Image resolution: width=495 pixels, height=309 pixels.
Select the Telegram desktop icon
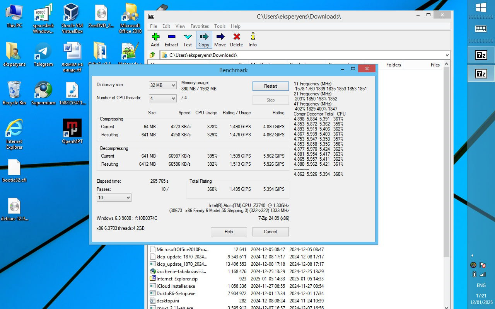coord(43,54)
